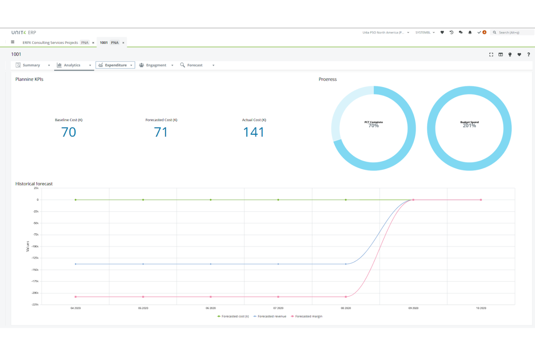Switch to the Summary tab
Image resolution: width=535 pixels, height=357 pixels.
pyautogui.click(x=32, y=65)
